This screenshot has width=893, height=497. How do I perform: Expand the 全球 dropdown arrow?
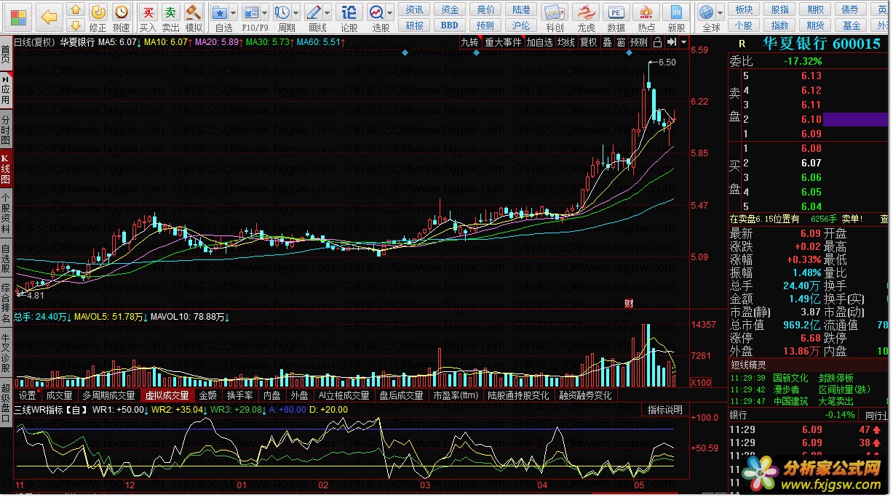click(x=720, y=12)
